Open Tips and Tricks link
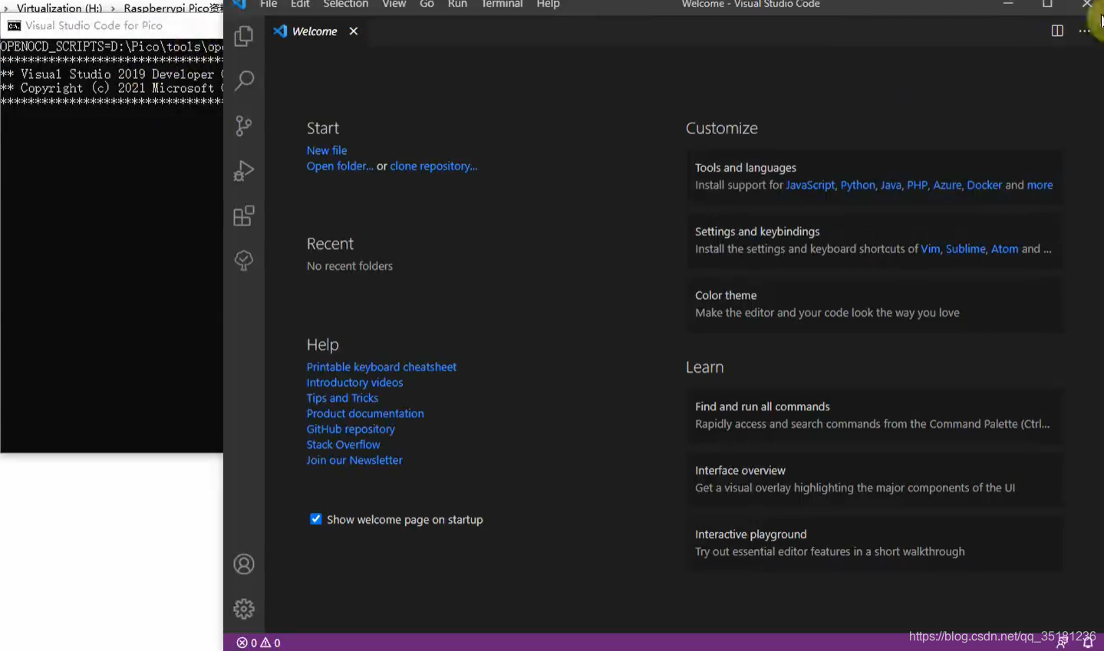Viewport: 1104px width, 651px height. tap(342, 398)
